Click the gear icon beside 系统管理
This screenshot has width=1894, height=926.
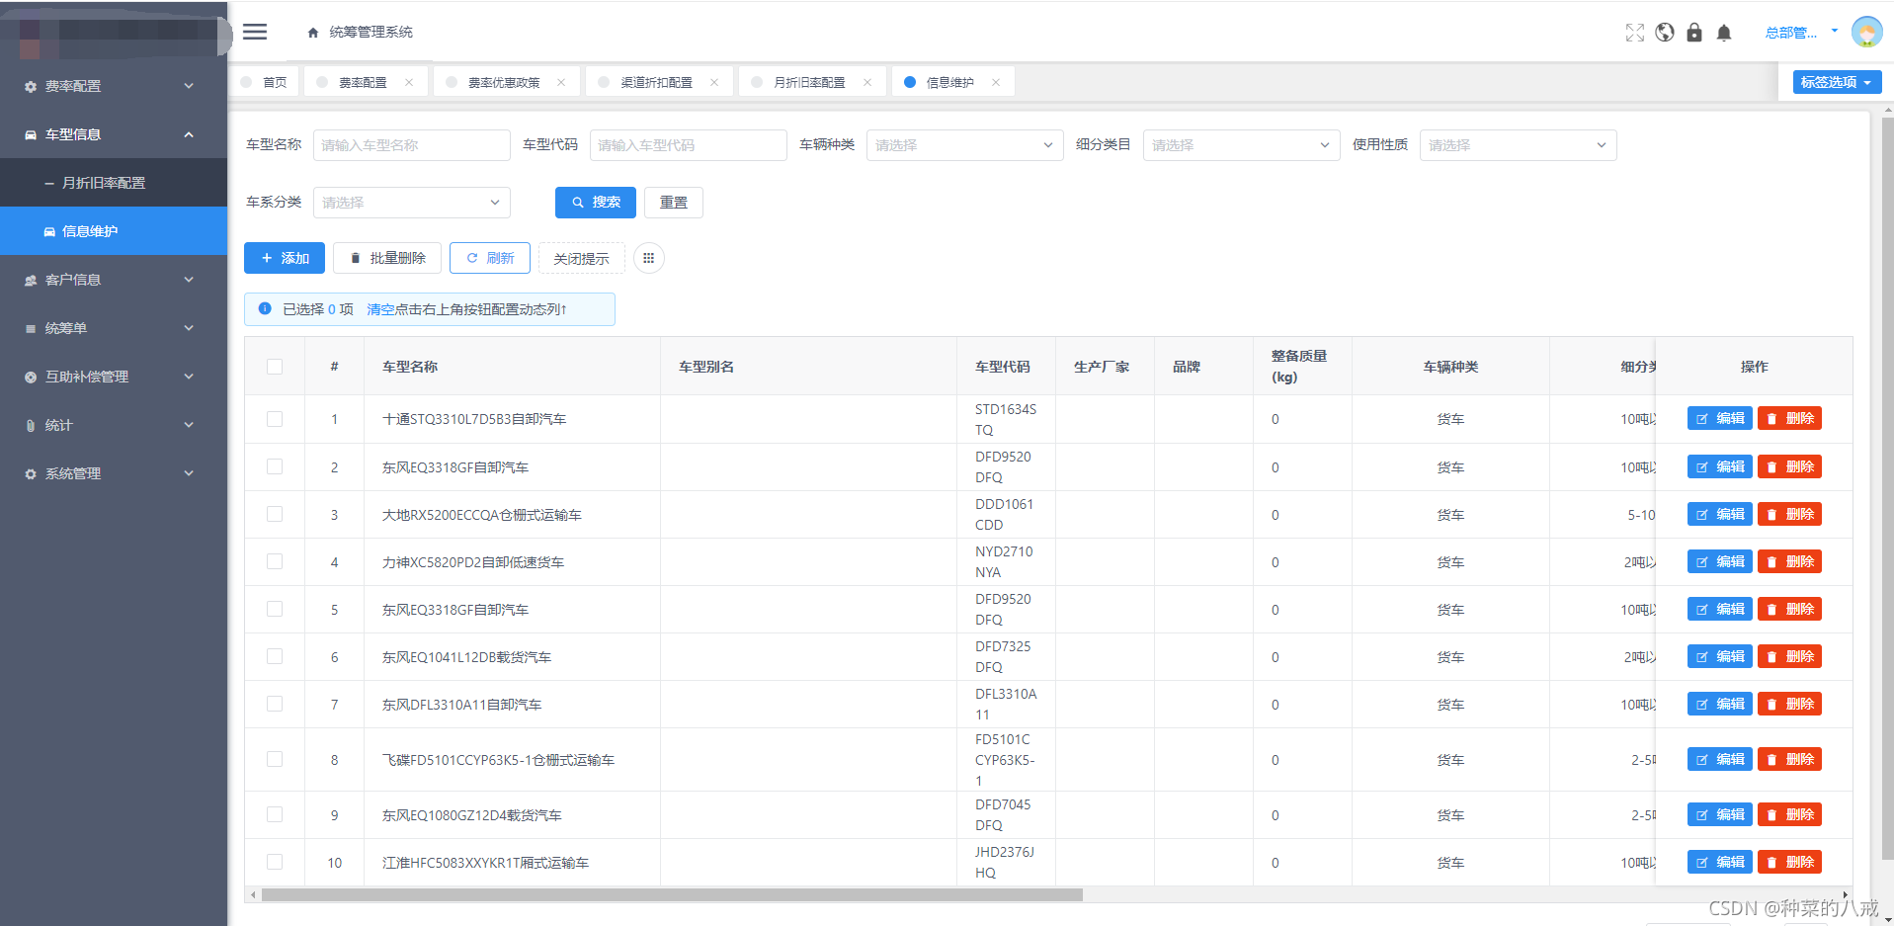pyautogui.click(x=31, y=473)
